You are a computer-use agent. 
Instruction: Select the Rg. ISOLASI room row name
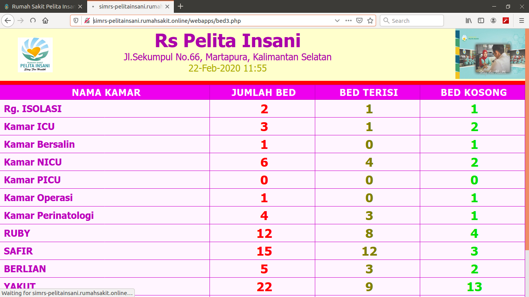(33, 109)
